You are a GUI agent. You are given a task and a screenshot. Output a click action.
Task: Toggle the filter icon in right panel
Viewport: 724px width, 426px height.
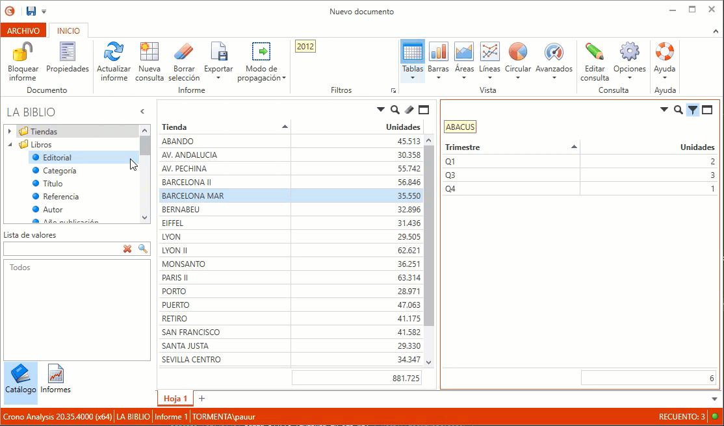(x=693, y=110)
